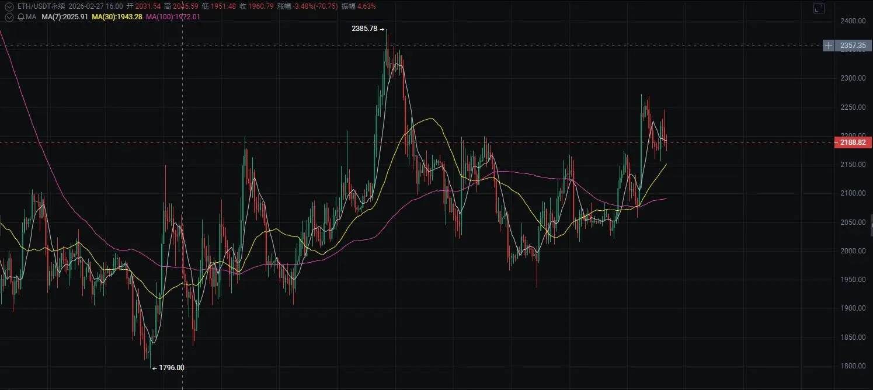Viewport: 873px width, 390px height.
Task: Click the 低 1951.48 low price value
Action: (218, 6)
